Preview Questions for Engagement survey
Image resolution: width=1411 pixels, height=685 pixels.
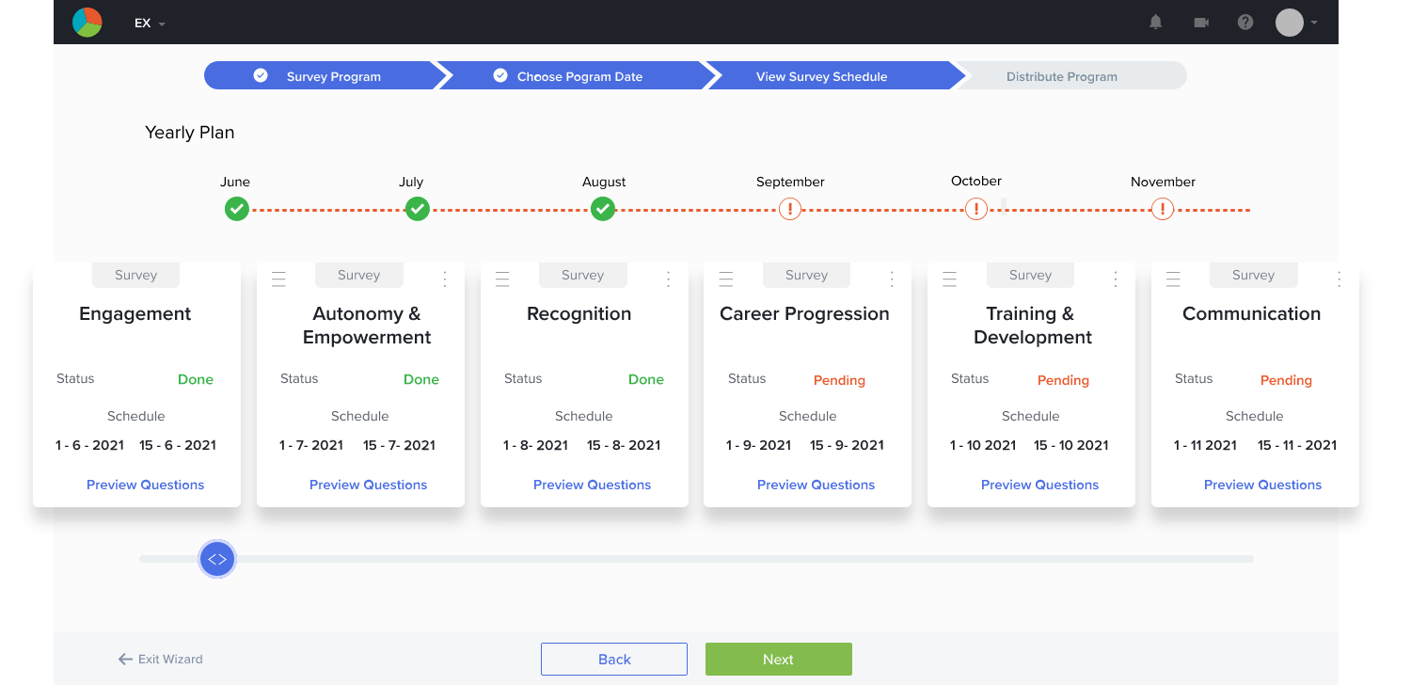(145, 485)
